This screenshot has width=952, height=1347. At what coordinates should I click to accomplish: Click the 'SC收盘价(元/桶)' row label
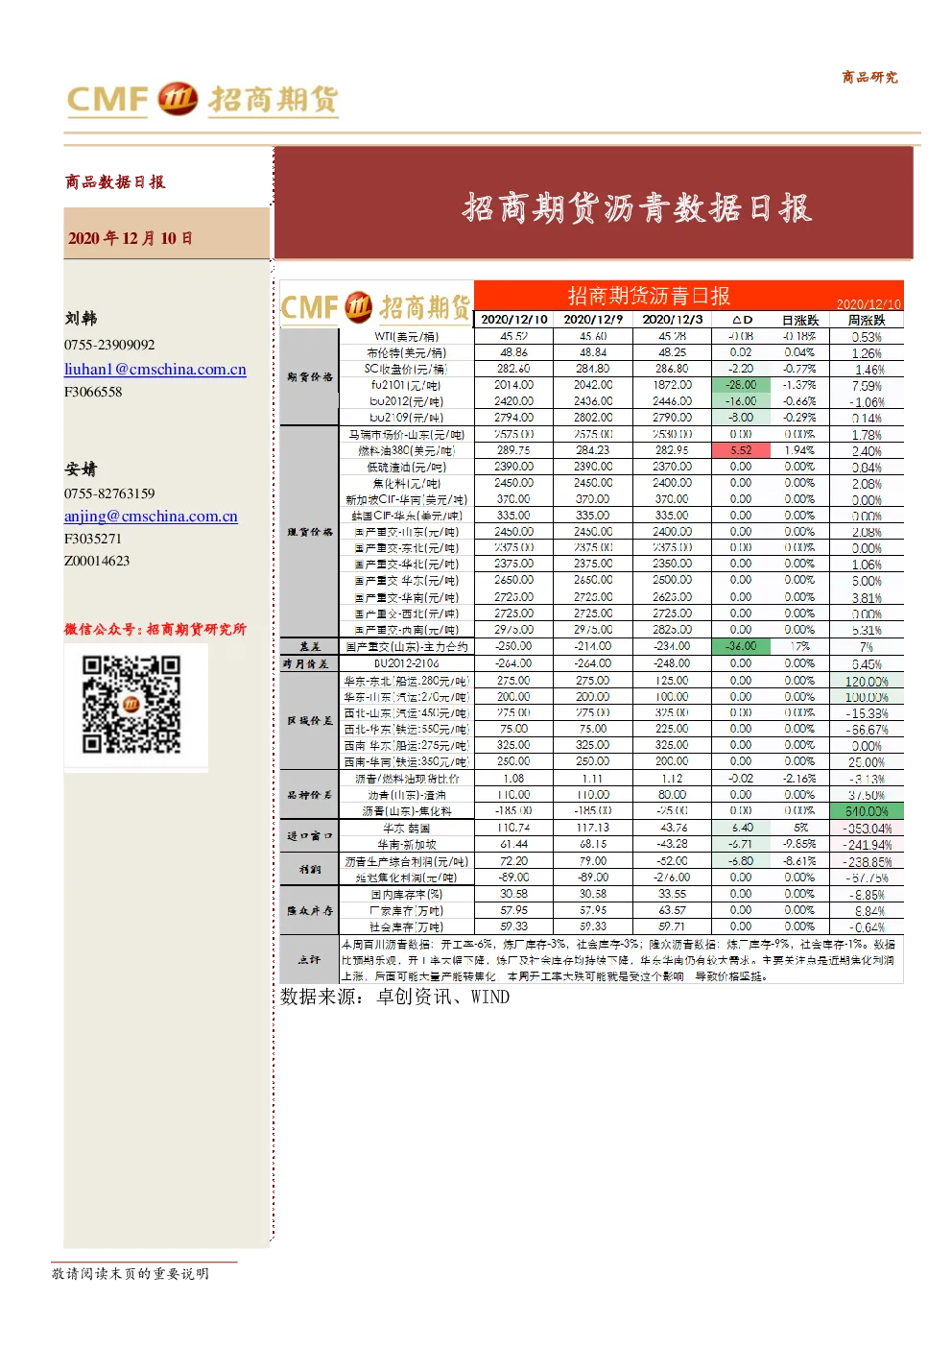pos(407,369)
